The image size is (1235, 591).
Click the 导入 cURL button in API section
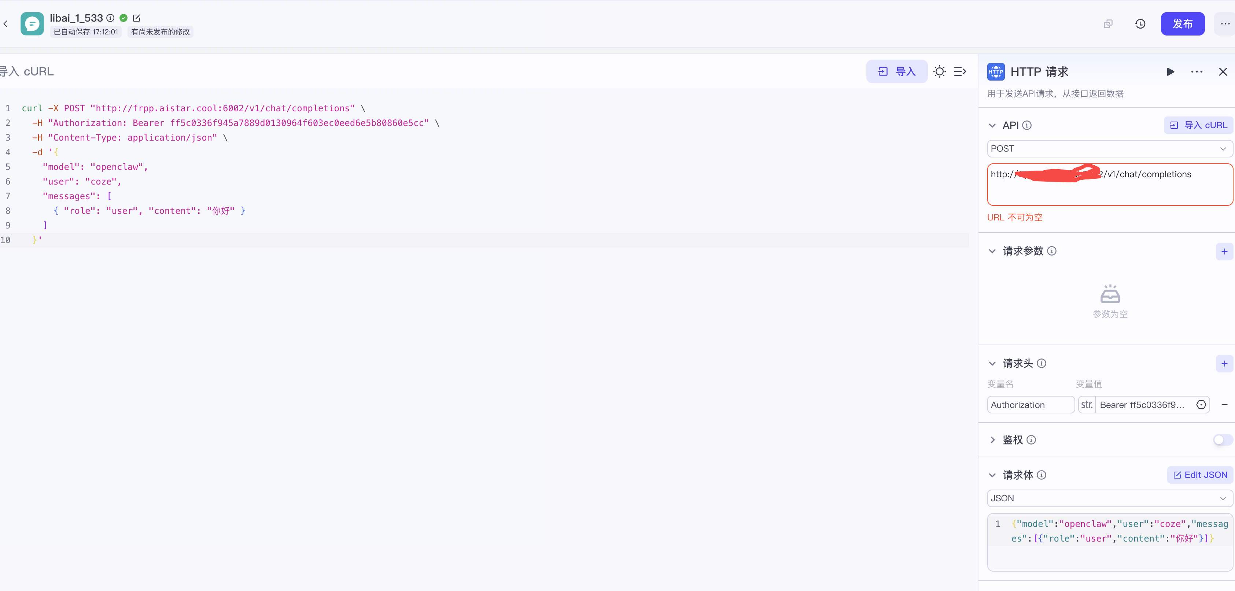pyautogui.click(x=1198, y=125)
